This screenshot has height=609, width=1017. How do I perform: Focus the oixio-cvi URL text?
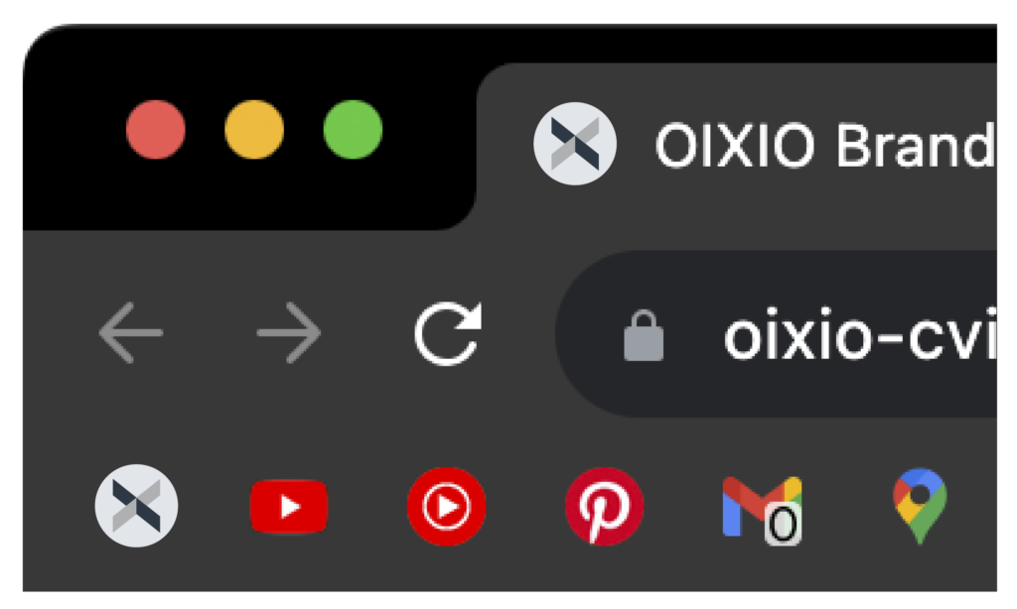tap(859, 337)
